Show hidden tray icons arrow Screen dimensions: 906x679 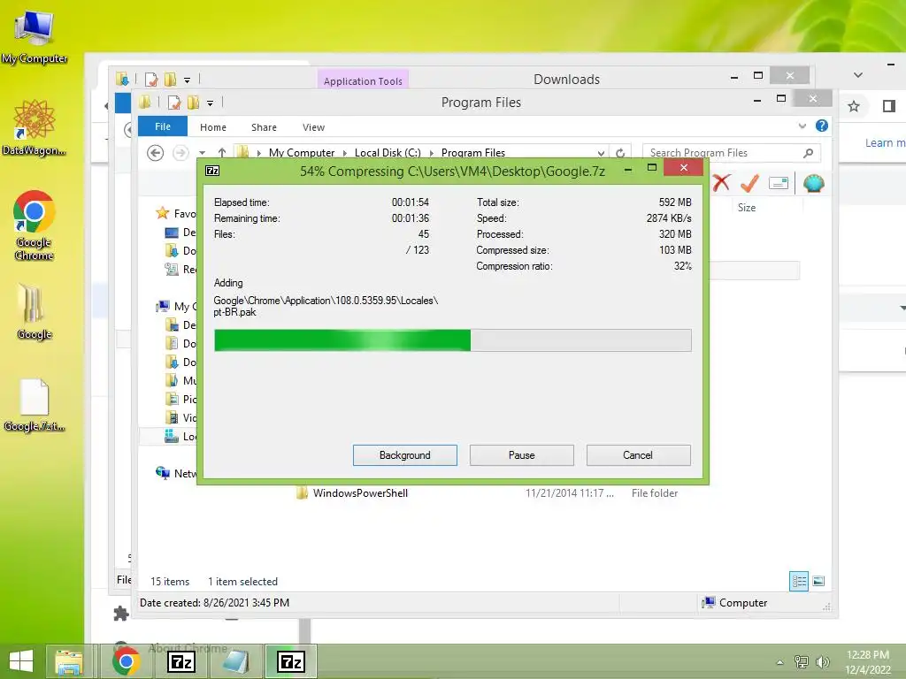(x=780, y=661)
